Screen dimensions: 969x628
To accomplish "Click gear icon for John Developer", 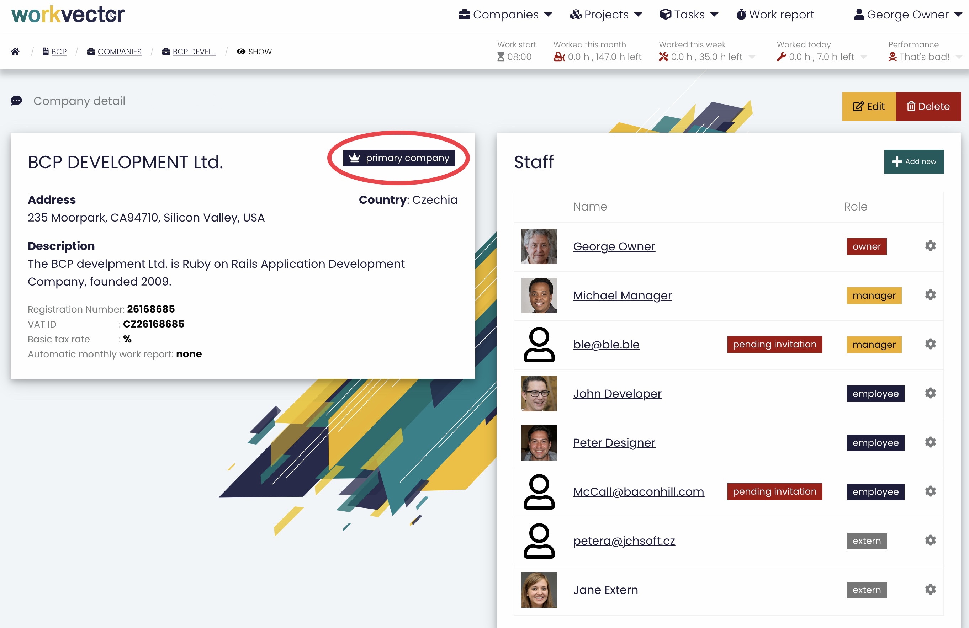I will pos(930,393).
